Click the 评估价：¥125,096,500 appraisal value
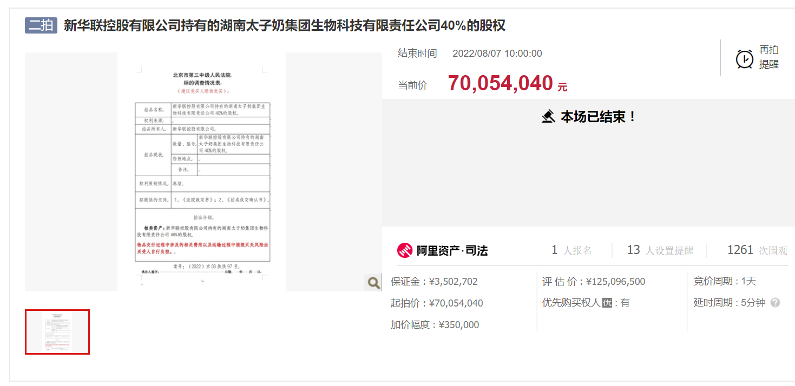This screenshot has height=386, width=795. pyautogui.click(x=594, y=282)
